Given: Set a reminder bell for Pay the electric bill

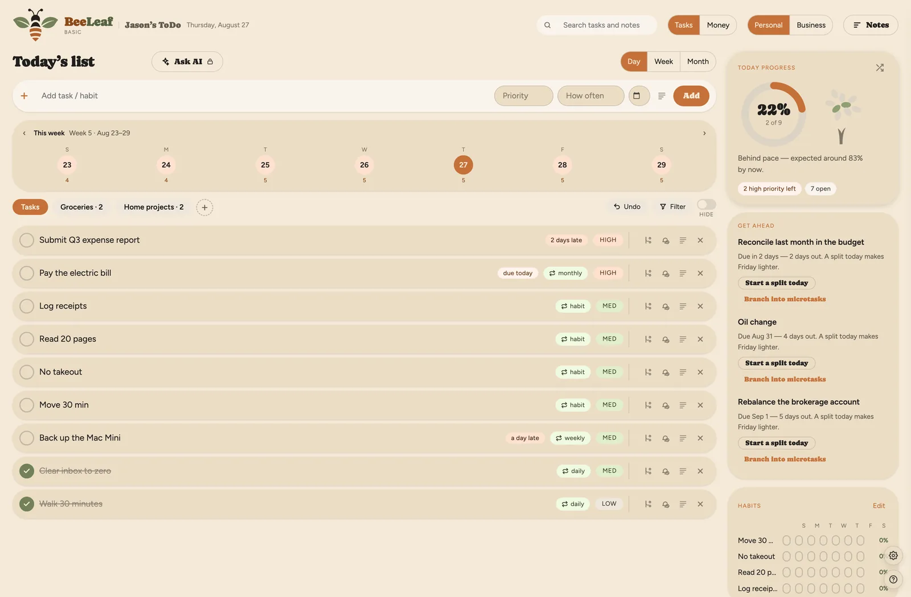Looking at the screenshot, I should 666,273.
